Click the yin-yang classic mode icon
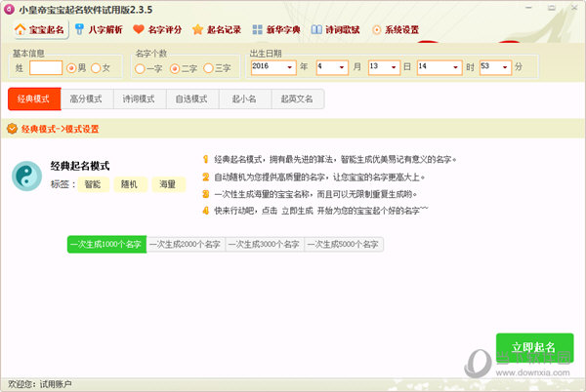 (26, 176)
